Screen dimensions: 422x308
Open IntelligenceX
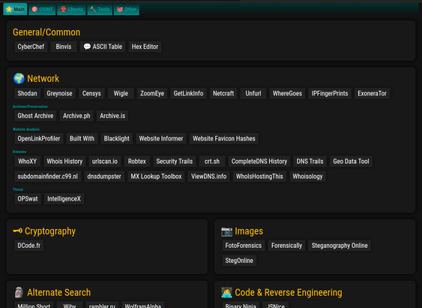tap(64, 199)
